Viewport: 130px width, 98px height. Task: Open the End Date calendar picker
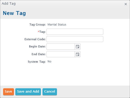[x=77, y=54]
